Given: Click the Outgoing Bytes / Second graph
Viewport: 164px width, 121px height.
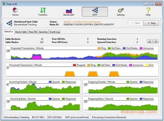Looking at the screenshot, I should [120, 104].
